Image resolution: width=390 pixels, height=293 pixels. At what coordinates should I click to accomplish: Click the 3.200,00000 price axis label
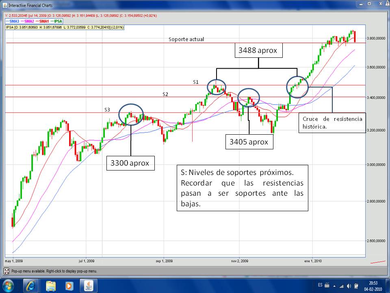376,130
